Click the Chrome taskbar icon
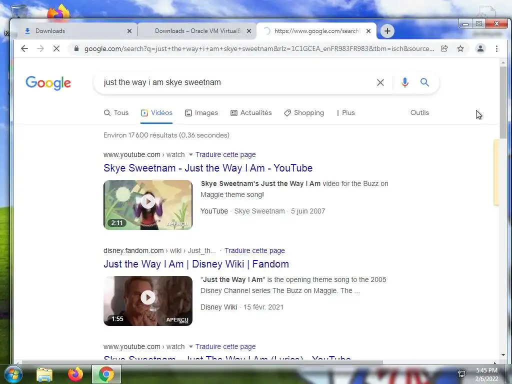512x384 pixels. 106,374
